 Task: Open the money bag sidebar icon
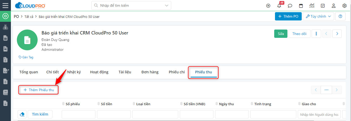pyautogui.click(x=5, y=27)
